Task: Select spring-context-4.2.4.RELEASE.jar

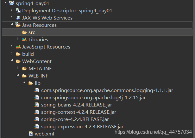Action: pyautogui.click(x=79, y=112)
